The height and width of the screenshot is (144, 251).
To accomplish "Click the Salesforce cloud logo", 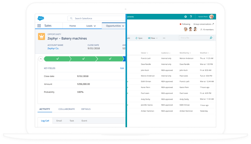I will coord(41,18).
